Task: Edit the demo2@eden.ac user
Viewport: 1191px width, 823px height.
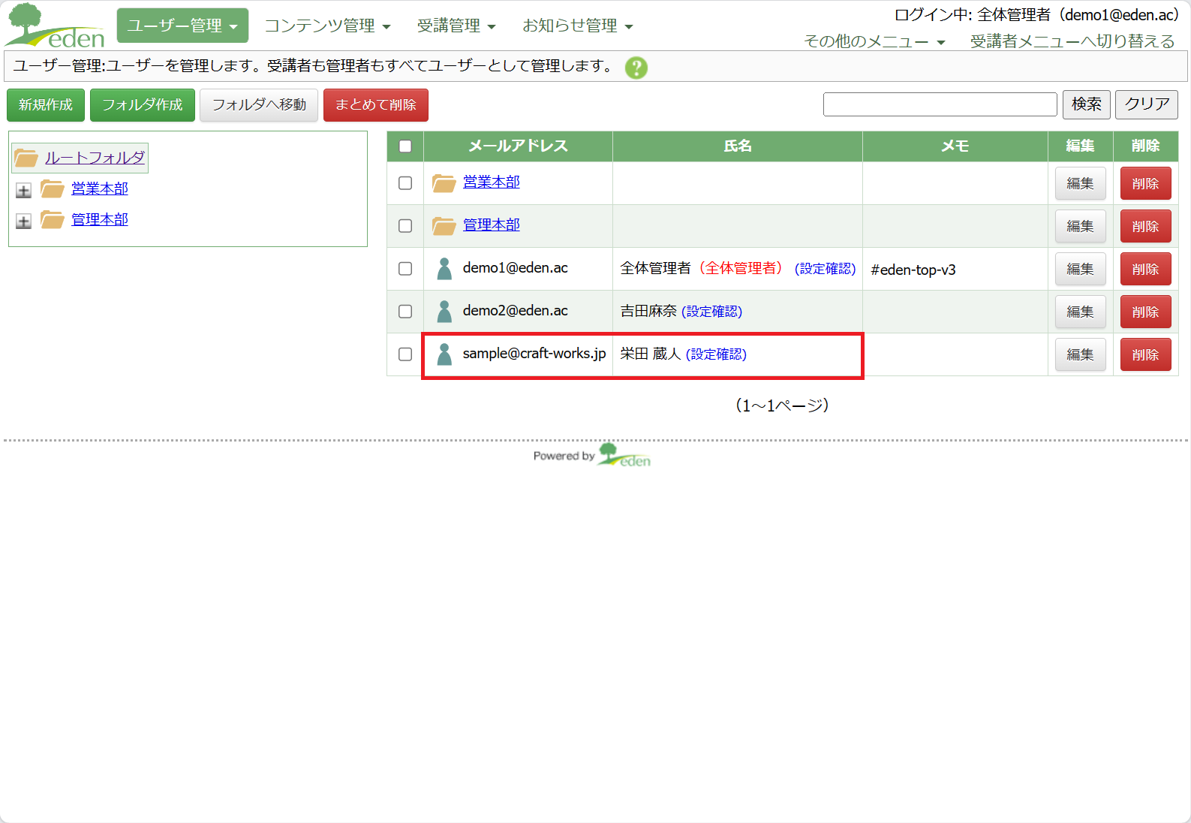Action: [x=1080, y=312]
